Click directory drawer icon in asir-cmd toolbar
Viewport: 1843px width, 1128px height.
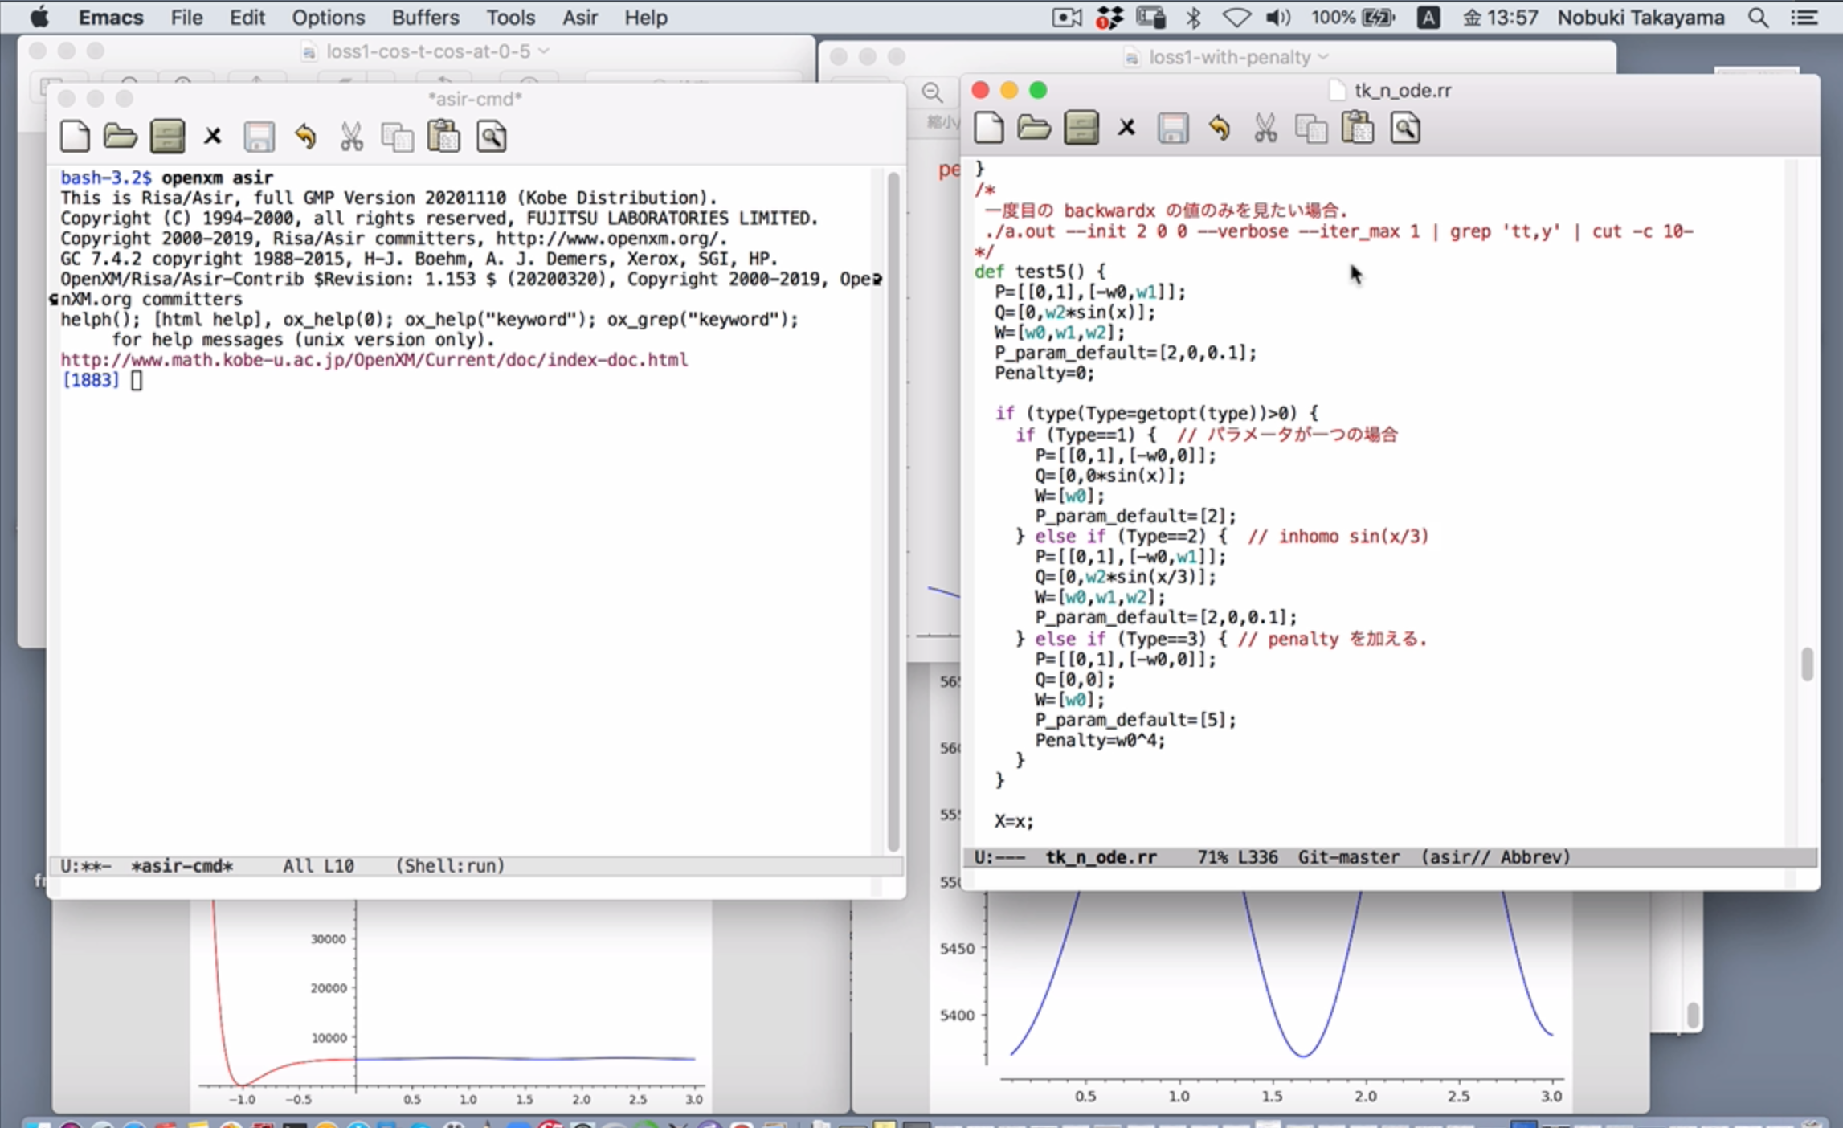tap(167, 137)
